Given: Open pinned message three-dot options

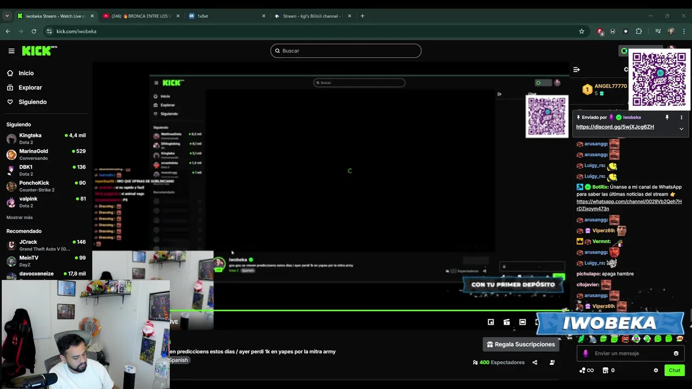Looking at the screenshot, I should (x=681, y=117).
